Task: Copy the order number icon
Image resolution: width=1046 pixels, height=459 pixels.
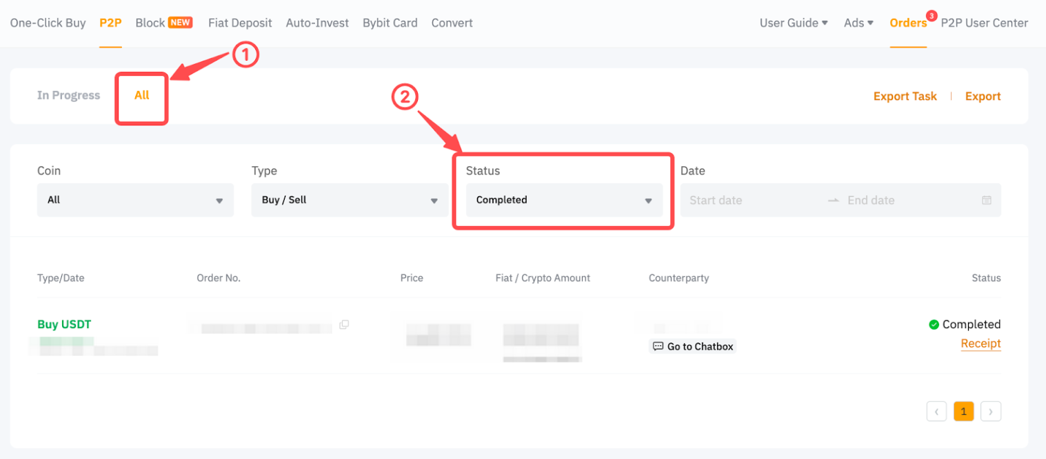Action: pos(344,325)
